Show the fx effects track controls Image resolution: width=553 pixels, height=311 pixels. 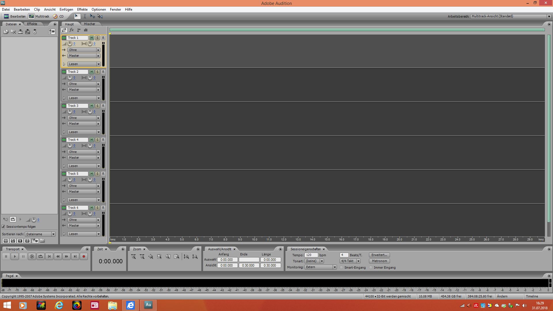[x=72, y=30]
